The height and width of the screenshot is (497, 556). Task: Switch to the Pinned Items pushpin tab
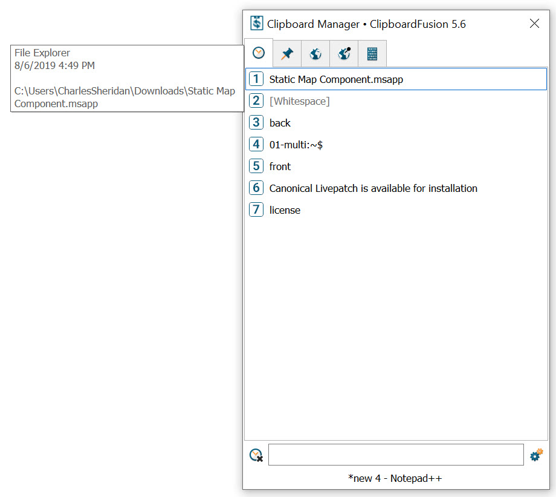287,54
